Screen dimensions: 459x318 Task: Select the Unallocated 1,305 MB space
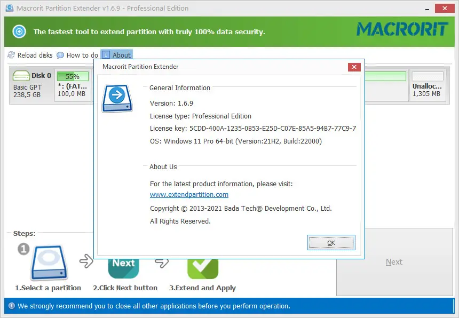[428, 84]
